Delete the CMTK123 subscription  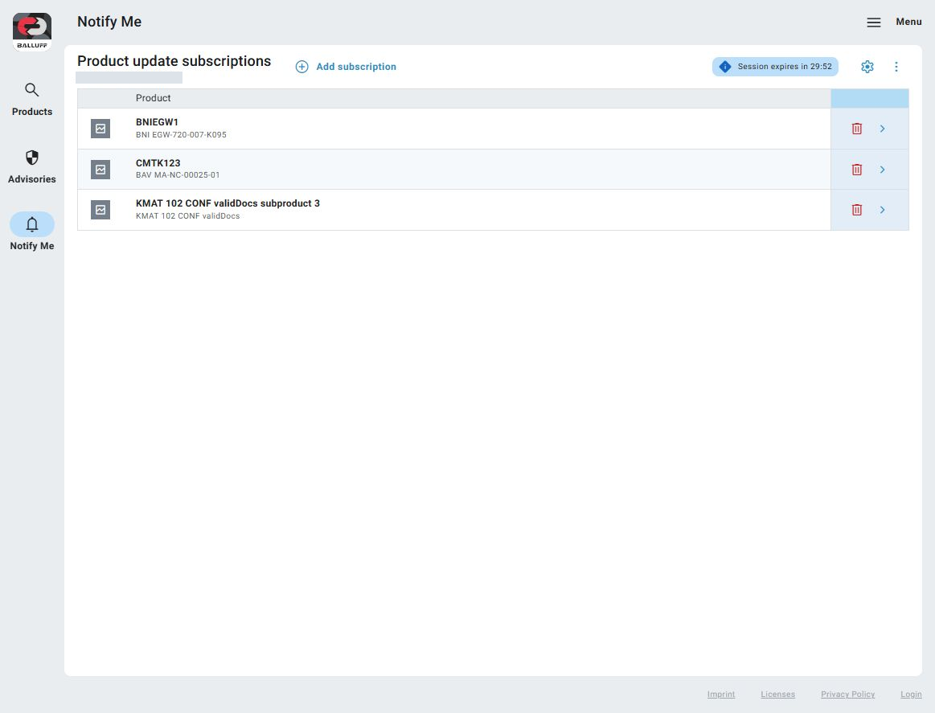coord(857,170)
